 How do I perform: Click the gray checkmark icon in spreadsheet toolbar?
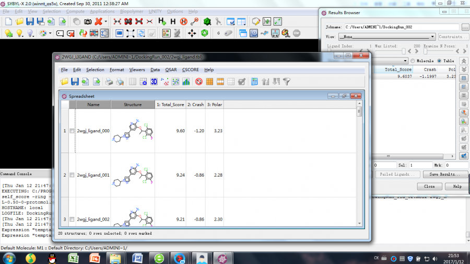pyautogui.click(x=242, y=82)
